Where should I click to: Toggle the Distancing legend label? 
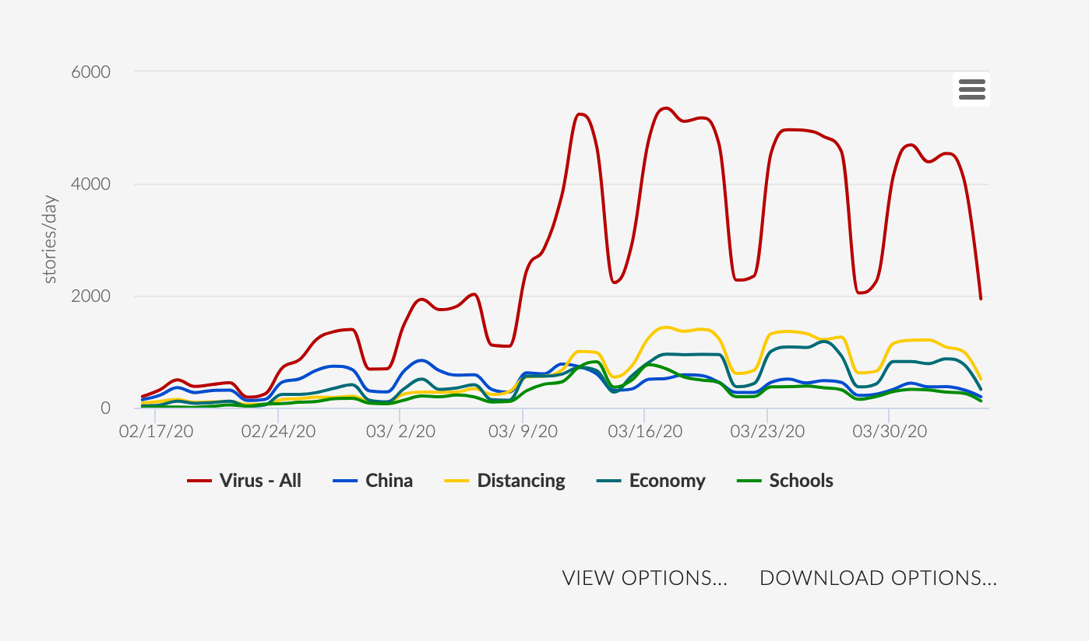pyautogui.click(x=521, y=481)
